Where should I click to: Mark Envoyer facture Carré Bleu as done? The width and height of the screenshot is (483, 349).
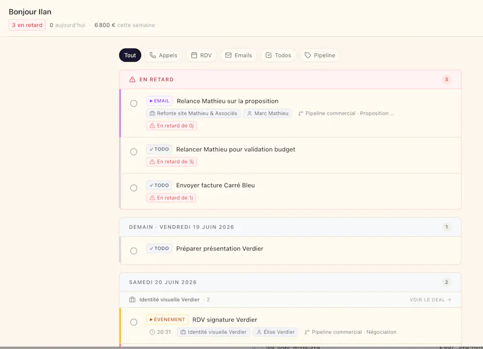tap(133, 188)
